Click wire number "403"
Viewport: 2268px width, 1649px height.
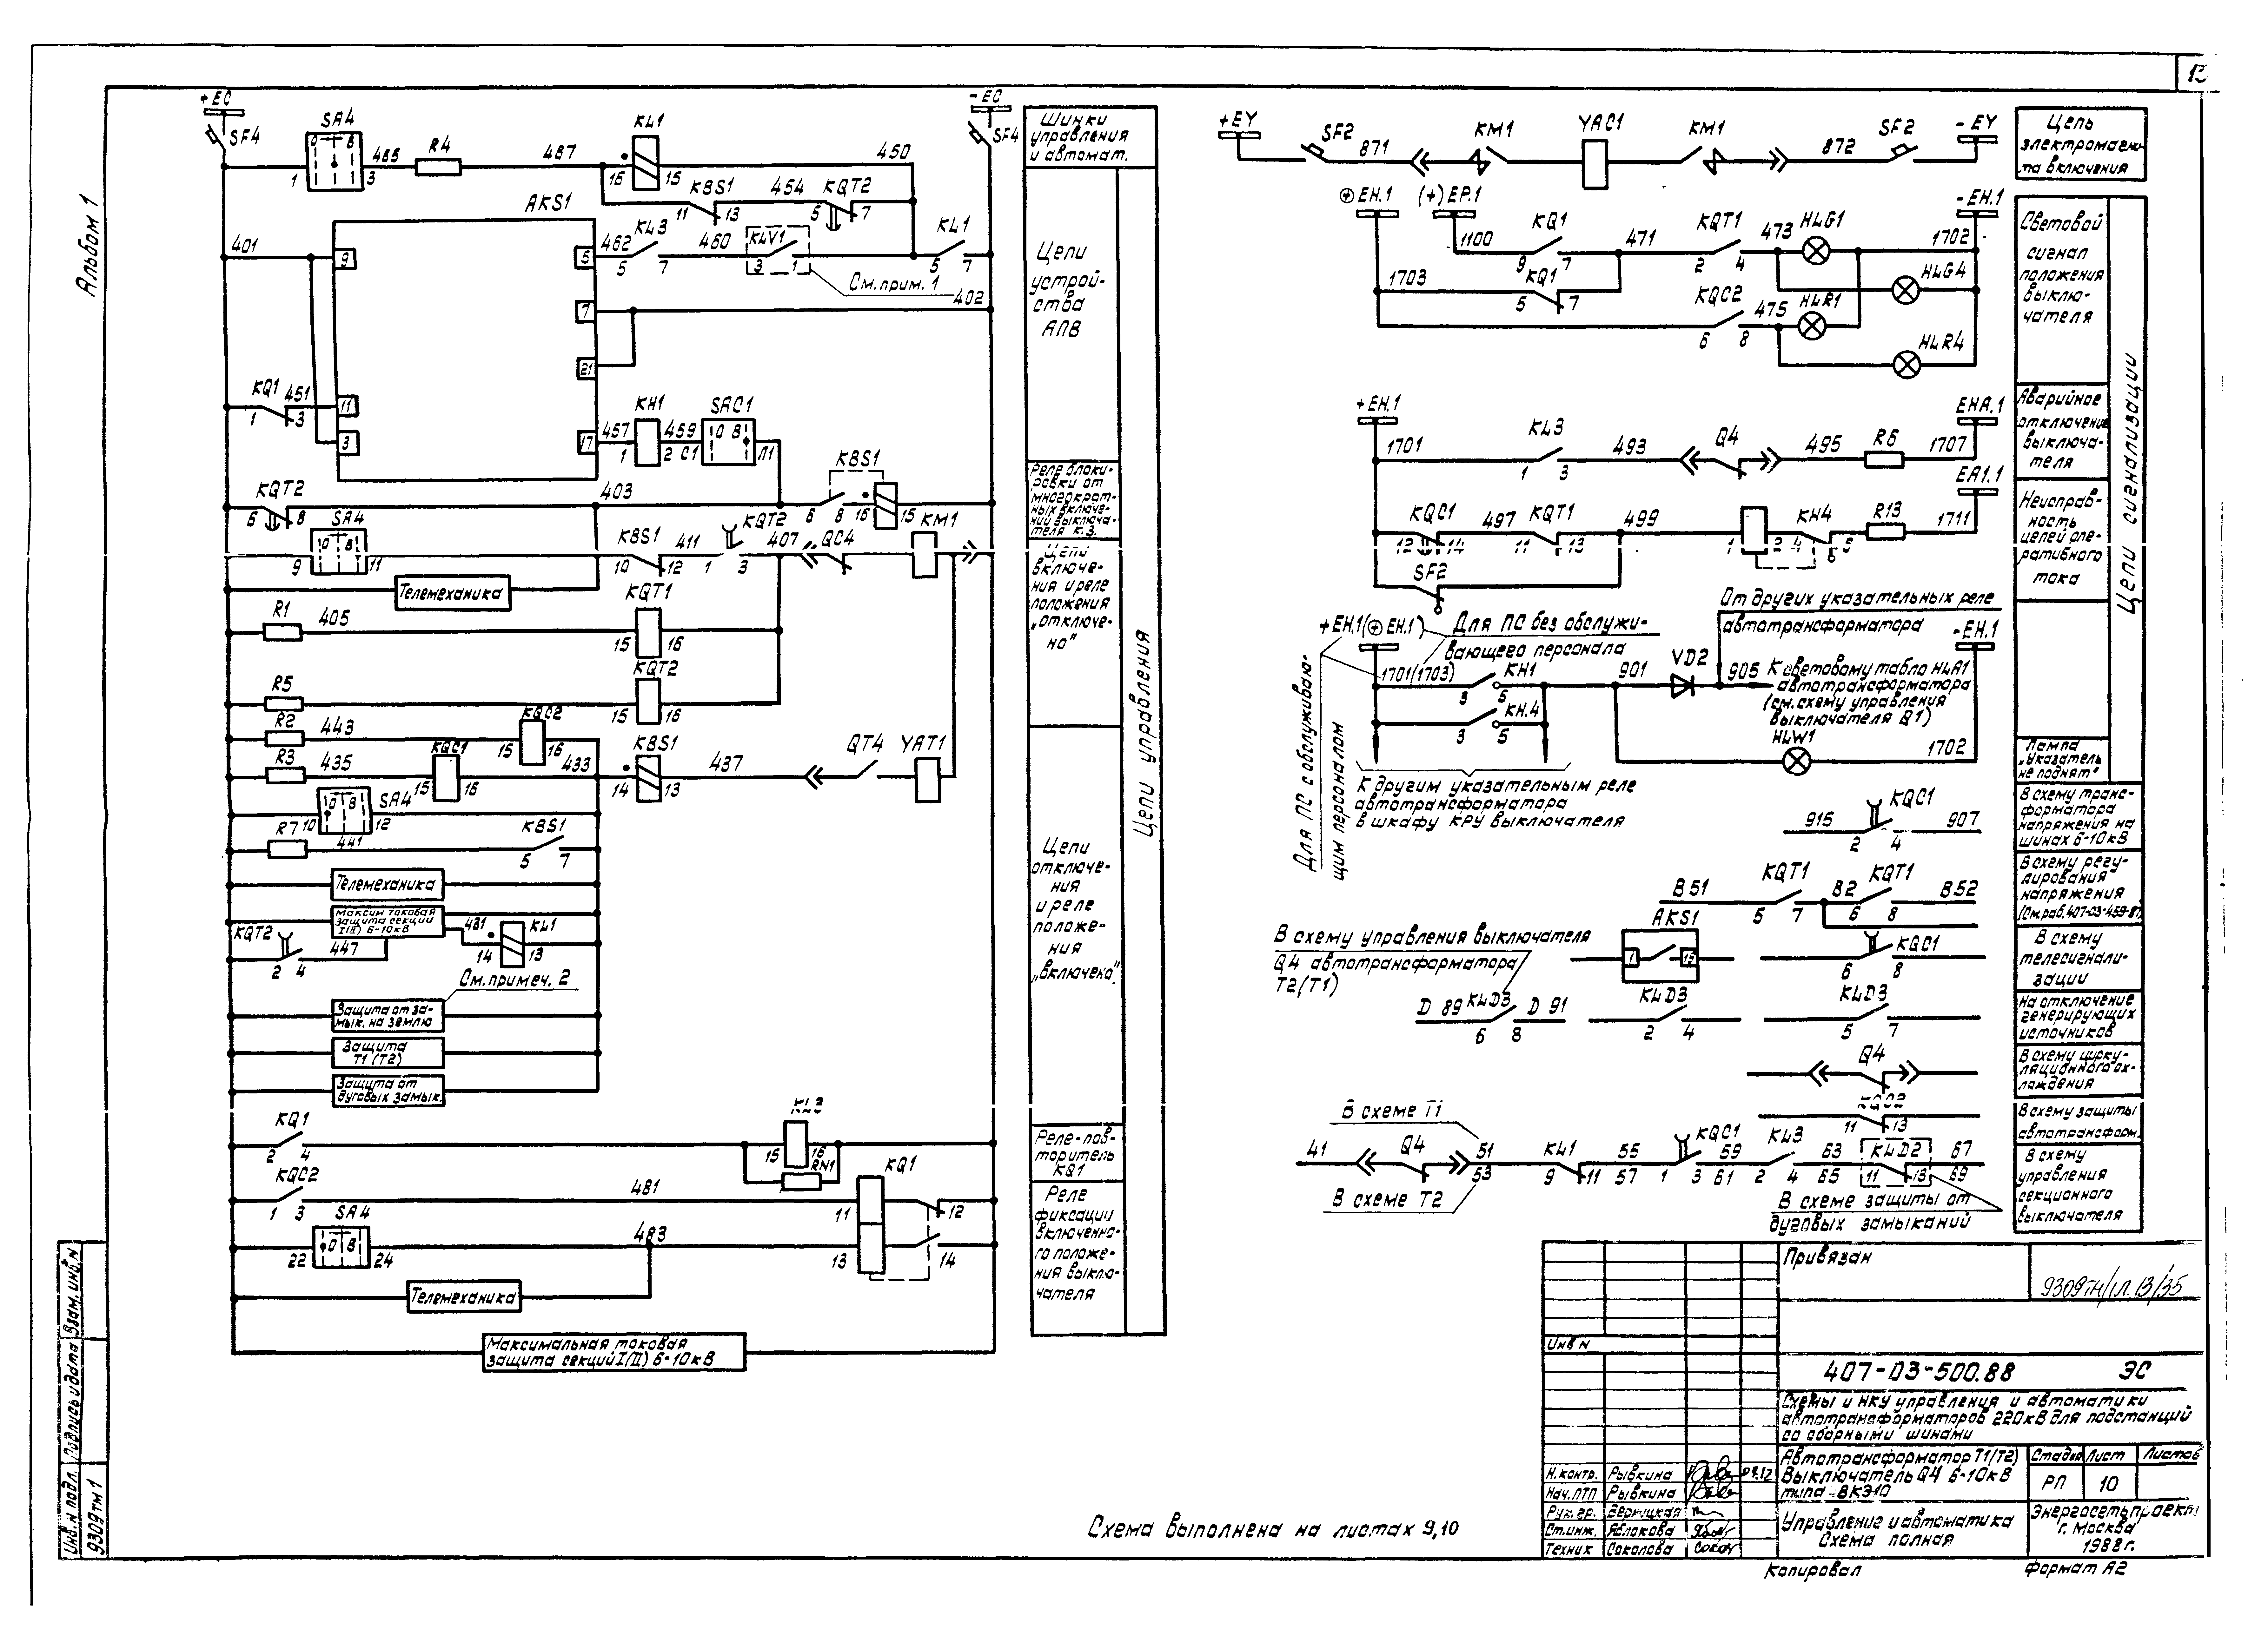point(617,492)
